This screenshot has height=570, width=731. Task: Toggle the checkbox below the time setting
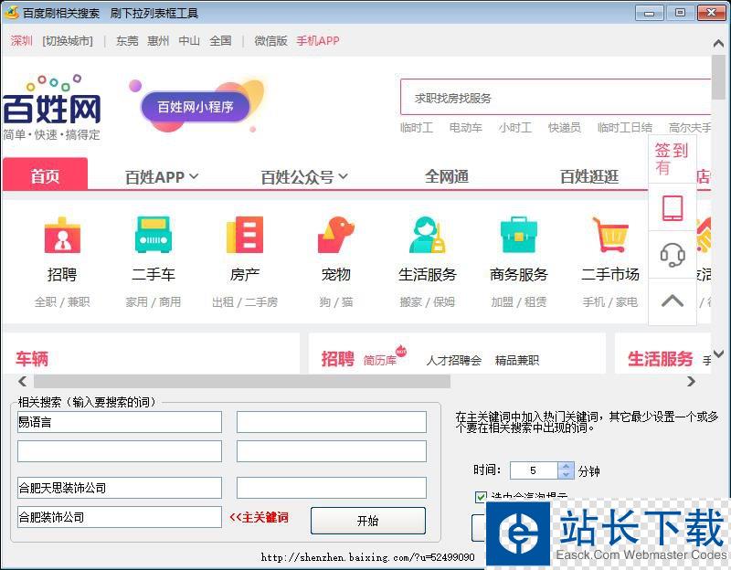pos(481,497)
